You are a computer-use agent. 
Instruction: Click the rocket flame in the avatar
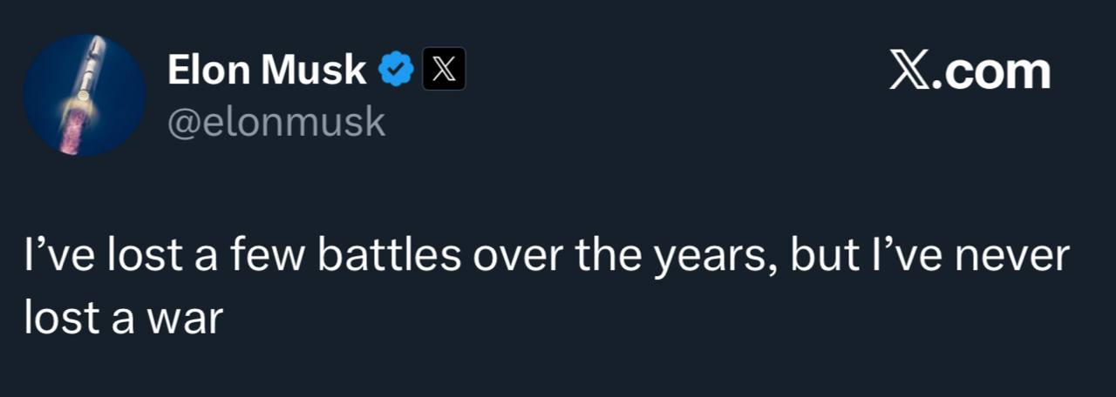tap(71, 131)
